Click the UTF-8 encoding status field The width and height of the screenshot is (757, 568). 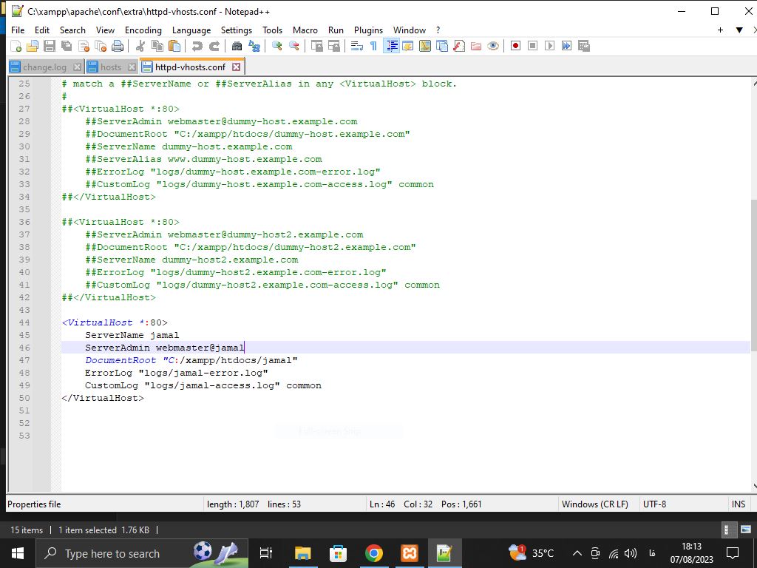click(x=655, y=504)
